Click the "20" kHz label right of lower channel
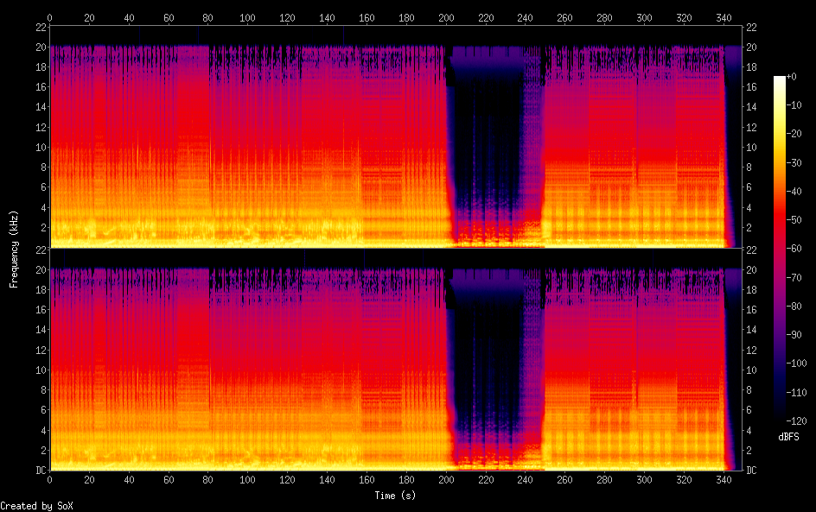 [x=750, y=269]
